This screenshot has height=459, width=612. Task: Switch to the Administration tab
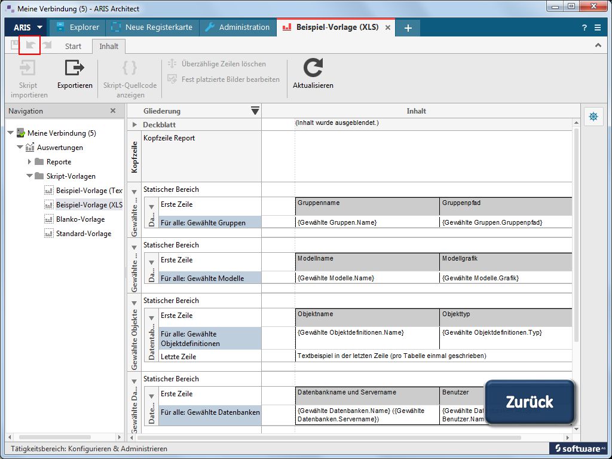(237, 27)
